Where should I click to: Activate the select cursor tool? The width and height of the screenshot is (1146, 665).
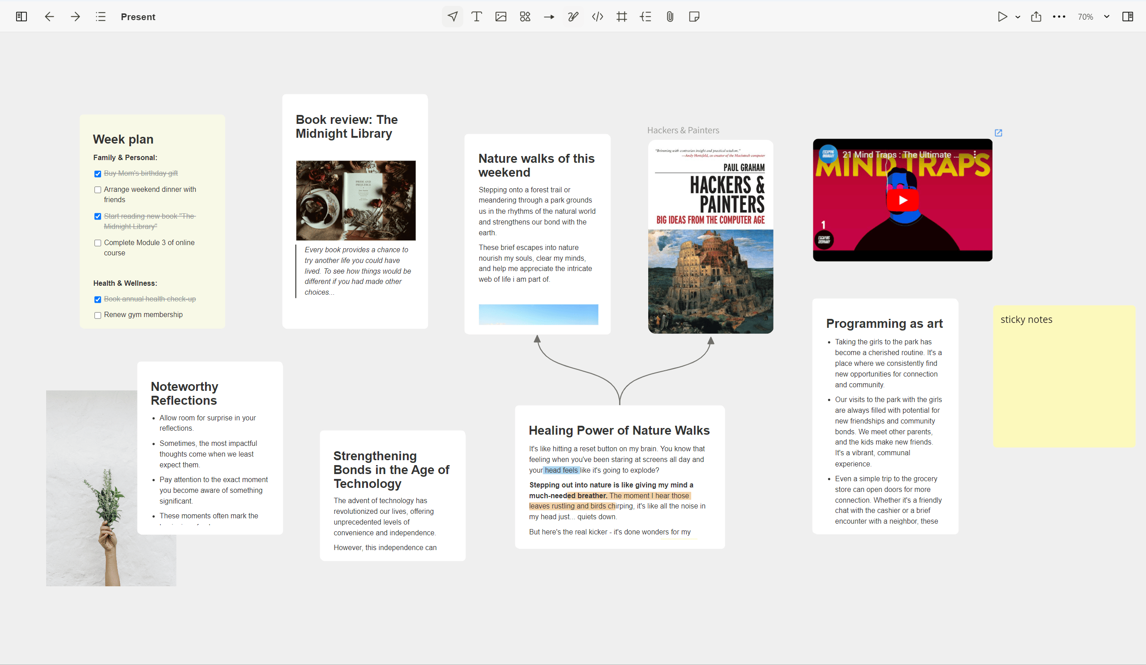(453, 17)
